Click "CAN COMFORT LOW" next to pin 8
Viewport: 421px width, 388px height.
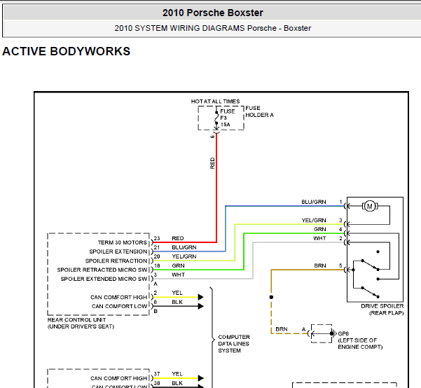click(120, 306)
